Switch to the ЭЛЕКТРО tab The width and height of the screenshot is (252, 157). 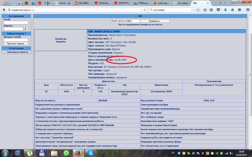pos(122,3)
